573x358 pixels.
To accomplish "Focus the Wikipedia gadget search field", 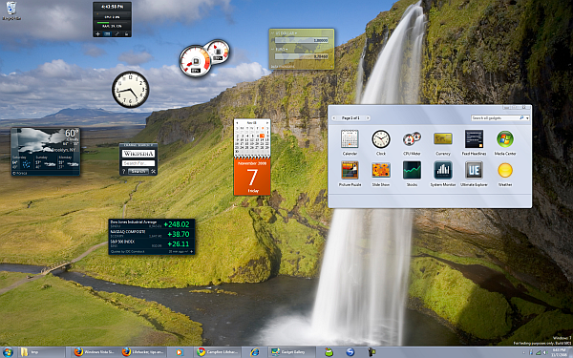I will tap(138, 163).
